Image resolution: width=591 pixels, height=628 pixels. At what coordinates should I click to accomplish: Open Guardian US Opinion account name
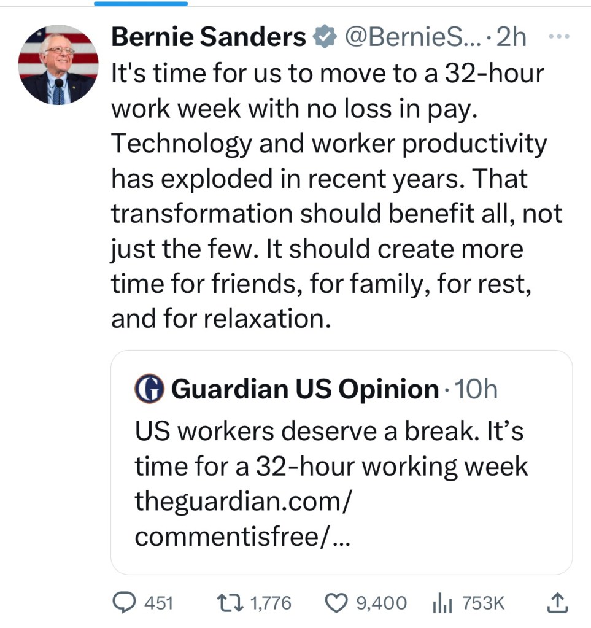(305, 389)
